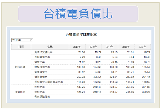
Task: Click the 19.74 value for 2018
Action: pyautogui.click(x=98, y=52)
